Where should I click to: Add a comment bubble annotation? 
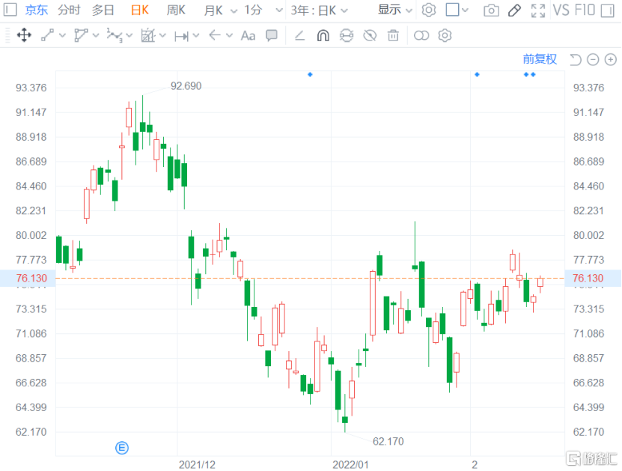click(x=272, y=35)
